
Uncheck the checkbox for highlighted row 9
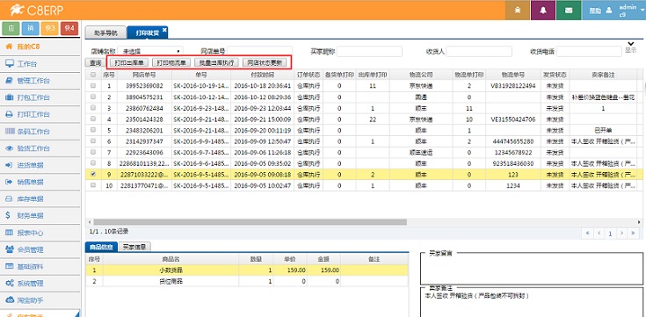click(93, 174)
